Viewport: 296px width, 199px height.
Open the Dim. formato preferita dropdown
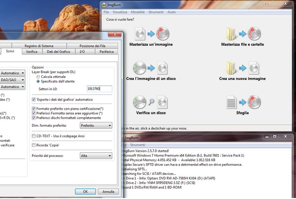click(96, 125)
